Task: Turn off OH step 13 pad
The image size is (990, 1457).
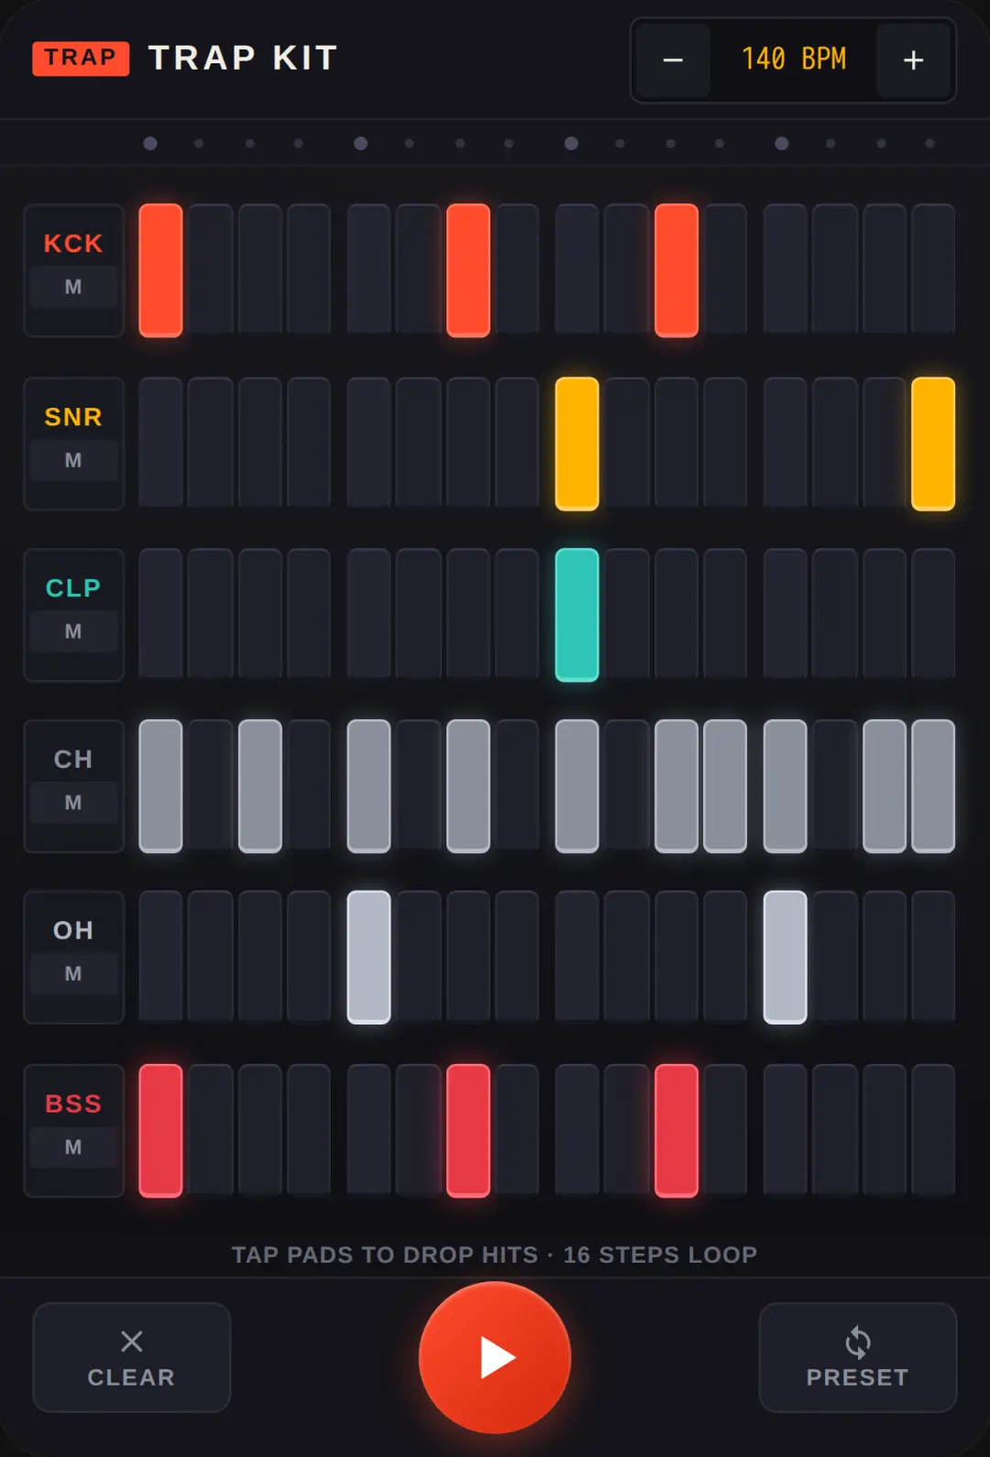Action: click(786, 958)
